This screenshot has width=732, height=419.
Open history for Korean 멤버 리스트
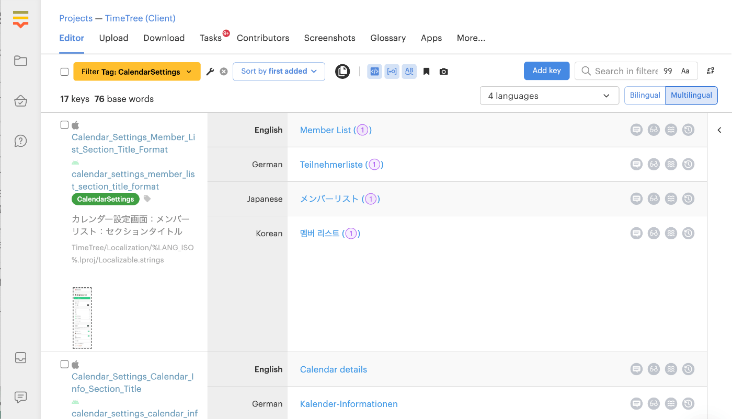689,234
